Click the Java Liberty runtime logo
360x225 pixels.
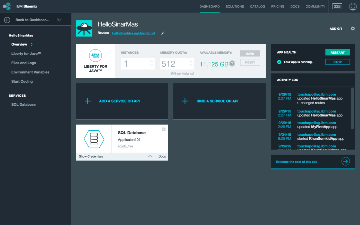tap(95, 55)
